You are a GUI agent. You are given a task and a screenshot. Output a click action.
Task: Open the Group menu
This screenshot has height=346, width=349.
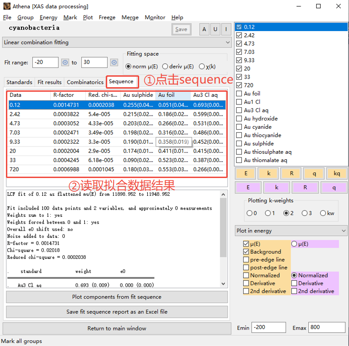[26, 17]
